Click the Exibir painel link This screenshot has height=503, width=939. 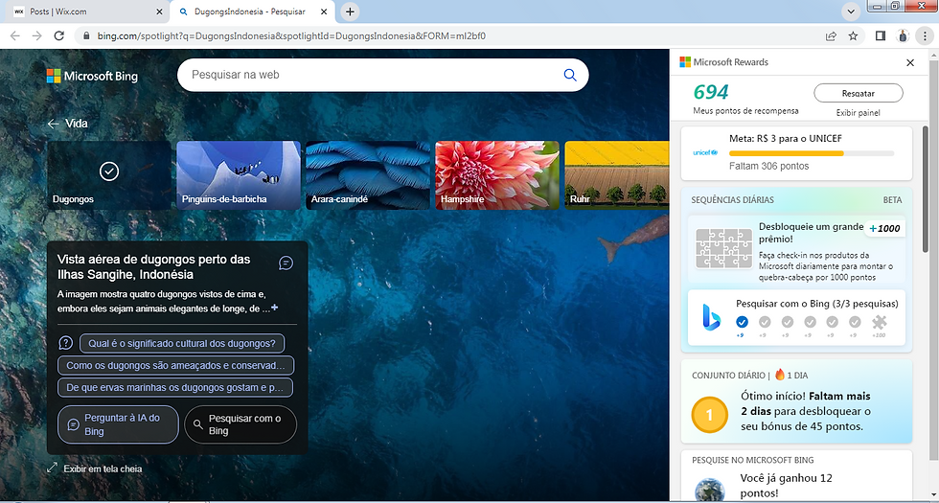pos(859,113)
